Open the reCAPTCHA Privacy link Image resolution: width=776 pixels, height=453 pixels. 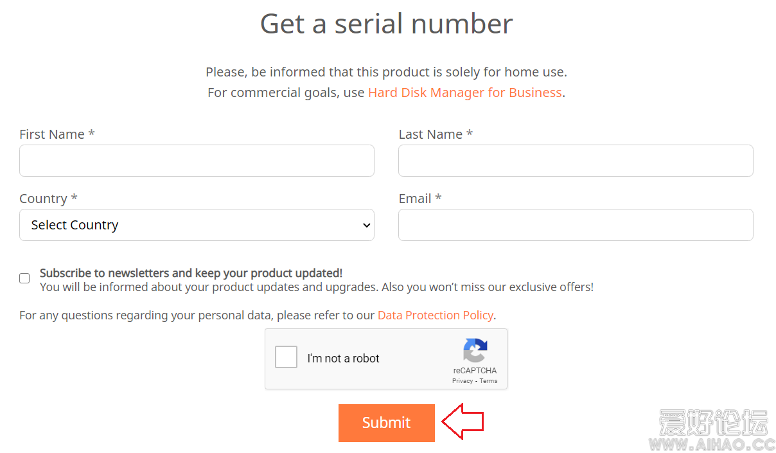(462, 381)
